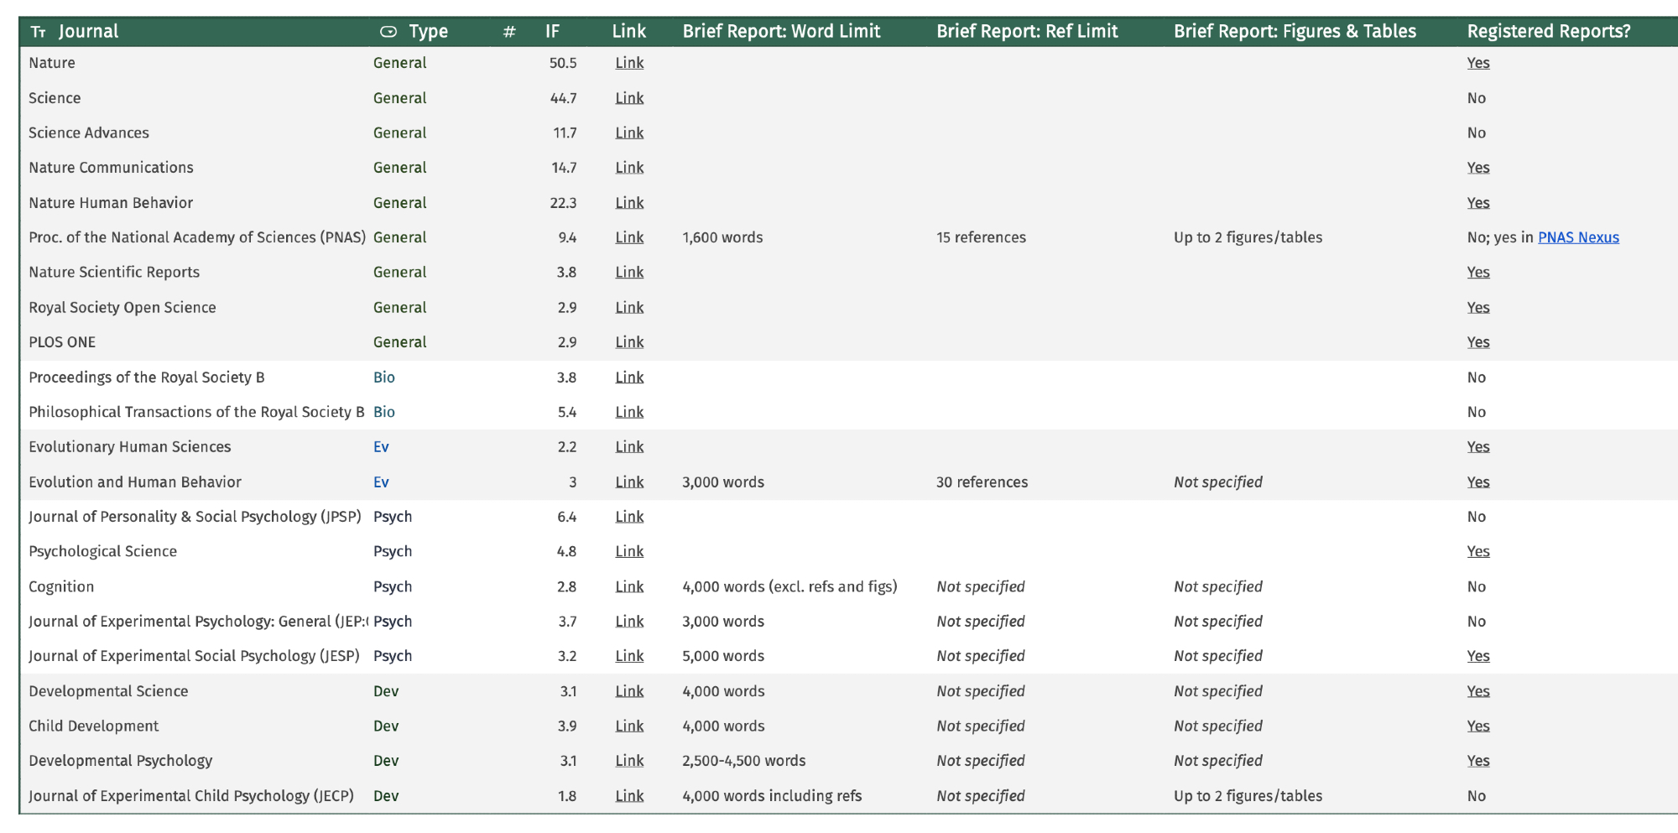Click the General type tag for Science Advances
Viewport: 1678px width, 833px height.
pyautogui.click(x=399, y=133)
